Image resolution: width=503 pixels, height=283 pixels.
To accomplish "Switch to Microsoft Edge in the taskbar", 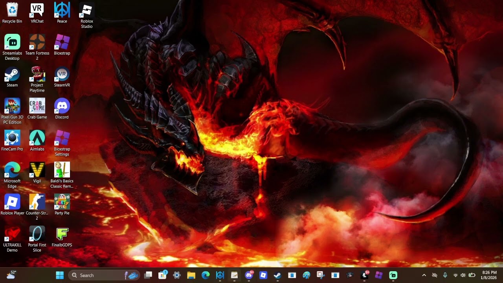I will 206,275.
